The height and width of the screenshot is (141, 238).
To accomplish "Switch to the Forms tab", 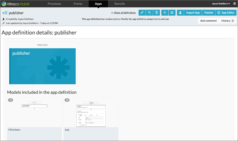I will [x=78, y=4].
